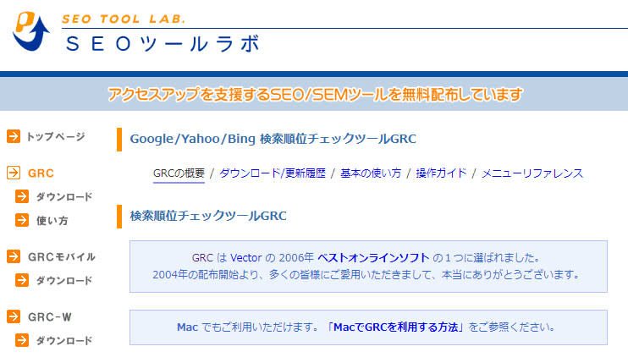Open GRC-W in the sidebar

pyautogui.click(x=50, y=317)
